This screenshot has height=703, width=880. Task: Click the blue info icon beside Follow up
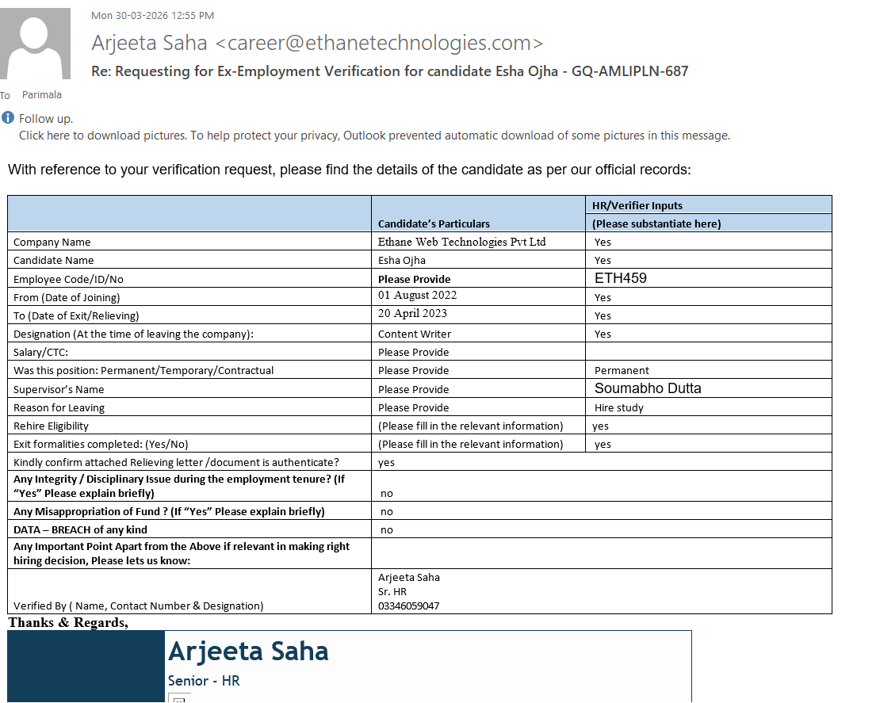[x=8, y=117]
